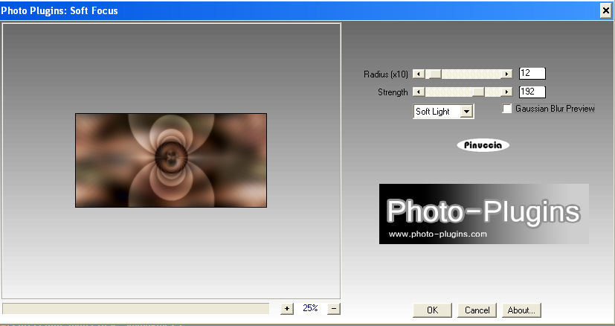The image size is (615, 326).
Task: Zoom in preview with plus button
Action: coord(287,309)
